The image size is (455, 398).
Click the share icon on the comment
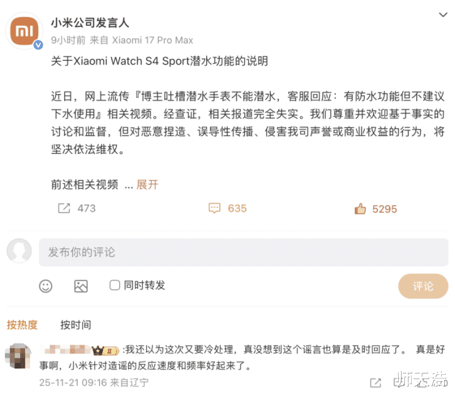click(x=375, y=382)
